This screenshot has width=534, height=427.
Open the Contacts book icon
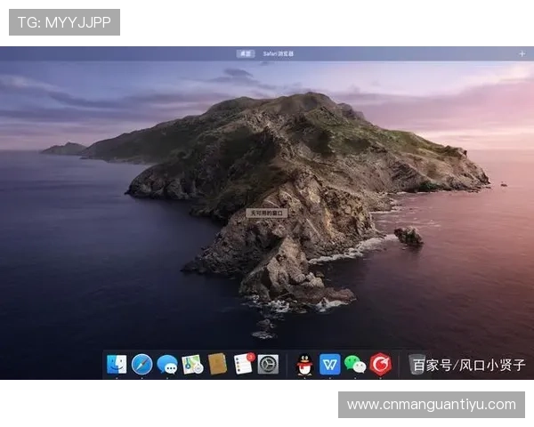click(x=217, y=364)
